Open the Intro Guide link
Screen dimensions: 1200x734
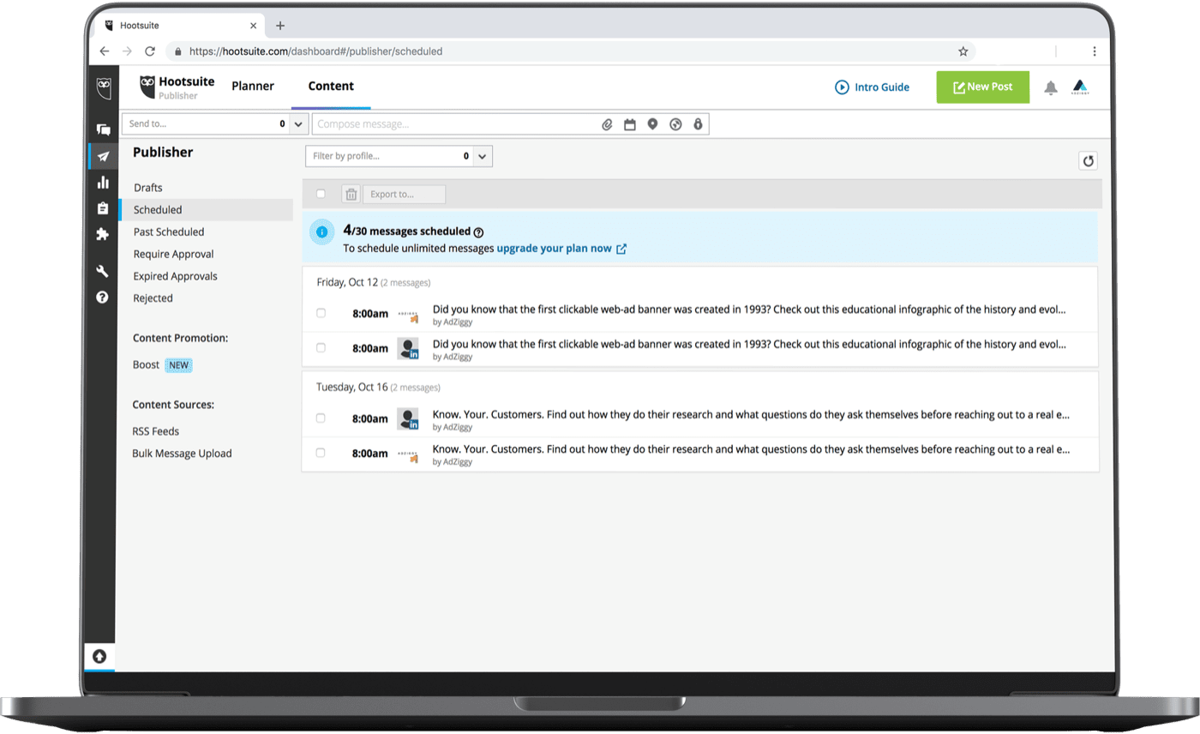click(x=873, y=87)
